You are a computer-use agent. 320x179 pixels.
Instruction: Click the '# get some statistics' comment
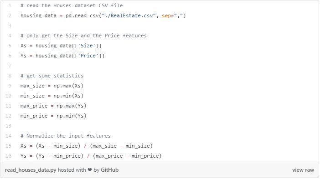[x=52, y=76]
